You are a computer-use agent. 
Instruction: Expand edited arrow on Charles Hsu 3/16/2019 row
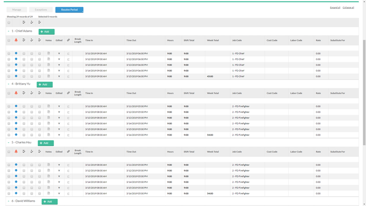pos(59,193)
